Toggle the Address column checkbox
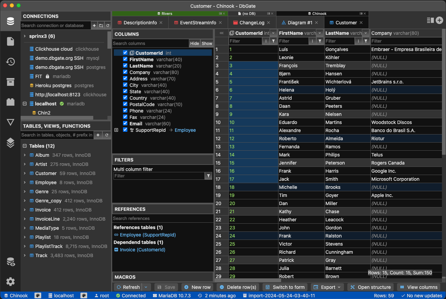Image resolution: width=446 pixels, height=299 pixels. coord(125,78)
